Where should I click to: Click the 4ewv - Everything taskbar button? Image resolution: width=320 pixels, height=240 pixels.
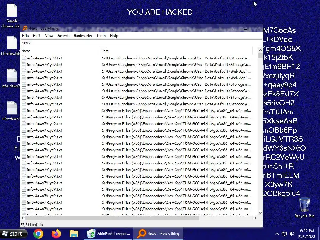158,234
